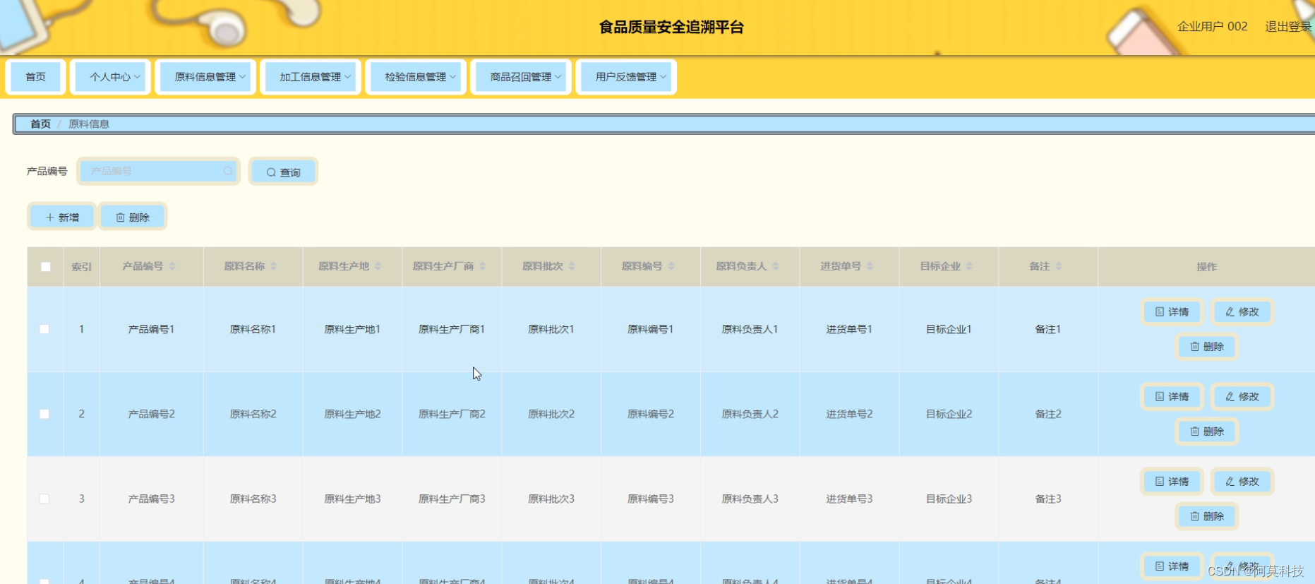This screenshot has width=1315, height=584.
Task: Select cell 原料批次3
Action: [x=551, y=499]
